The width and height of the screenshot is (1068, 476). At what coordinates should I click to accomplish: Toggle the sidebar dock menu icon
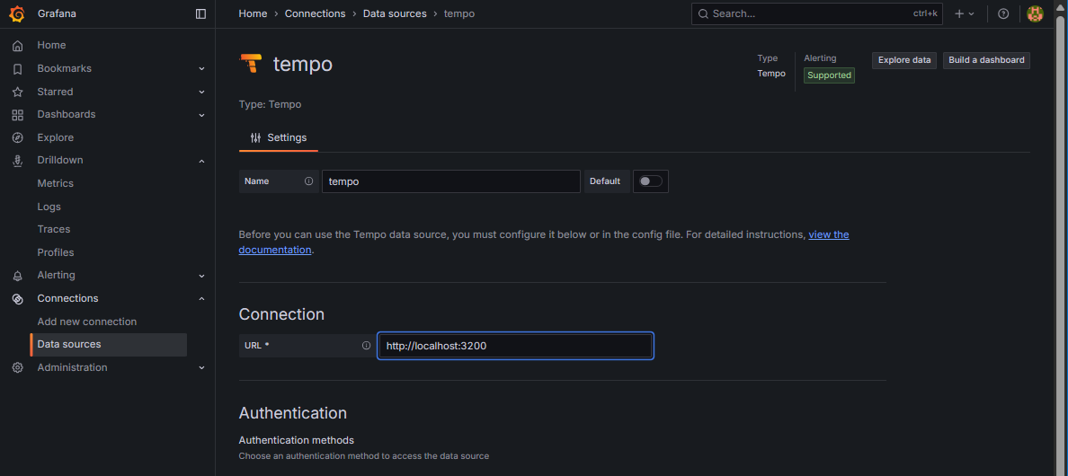tap(200, 13)
